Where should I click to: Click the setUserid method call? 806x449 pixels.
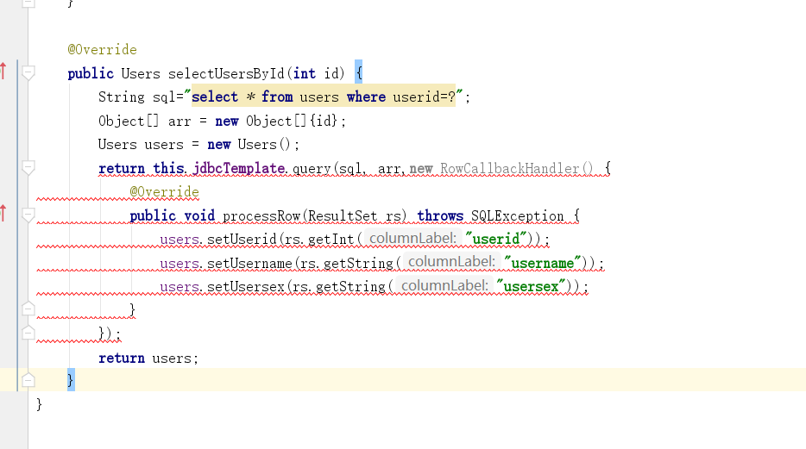click(x=242, y=240)
